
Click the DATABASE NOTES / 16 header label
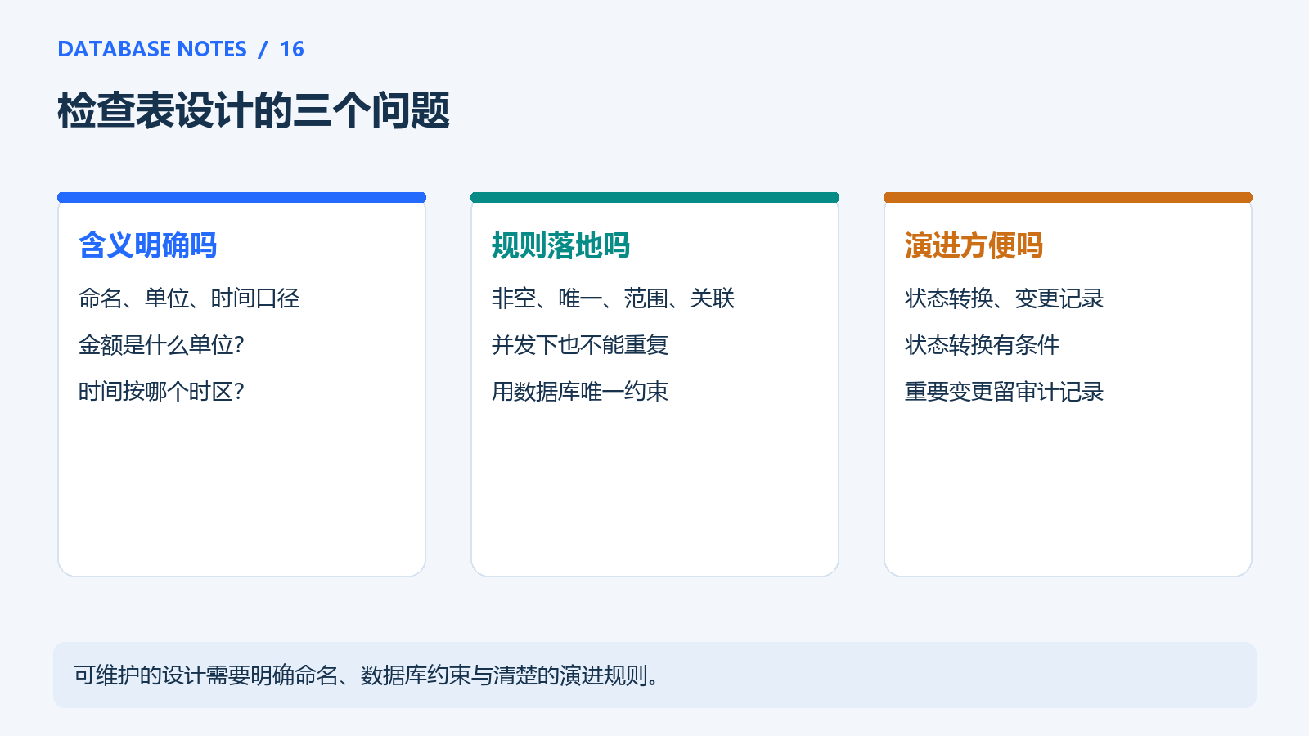pos(181,49)
